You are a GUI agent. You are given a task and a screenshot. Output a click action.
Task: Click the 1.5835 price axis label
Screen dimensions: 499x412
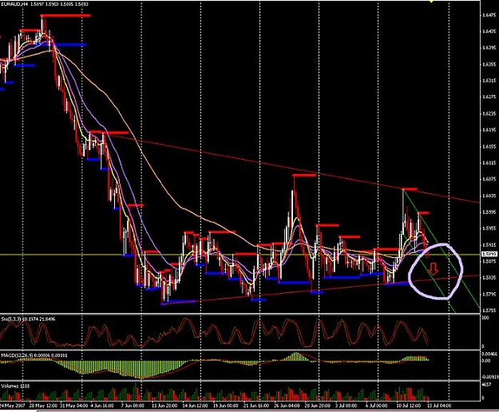click(x=489, y=277)
